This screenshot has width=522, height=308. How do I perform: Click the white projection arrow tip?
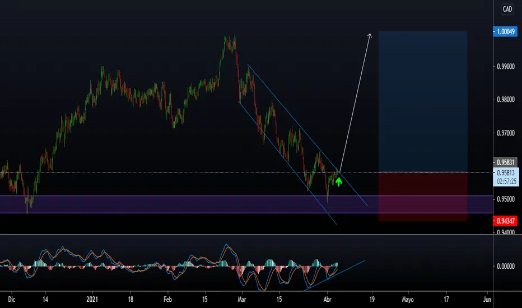[x=370, y=35]
